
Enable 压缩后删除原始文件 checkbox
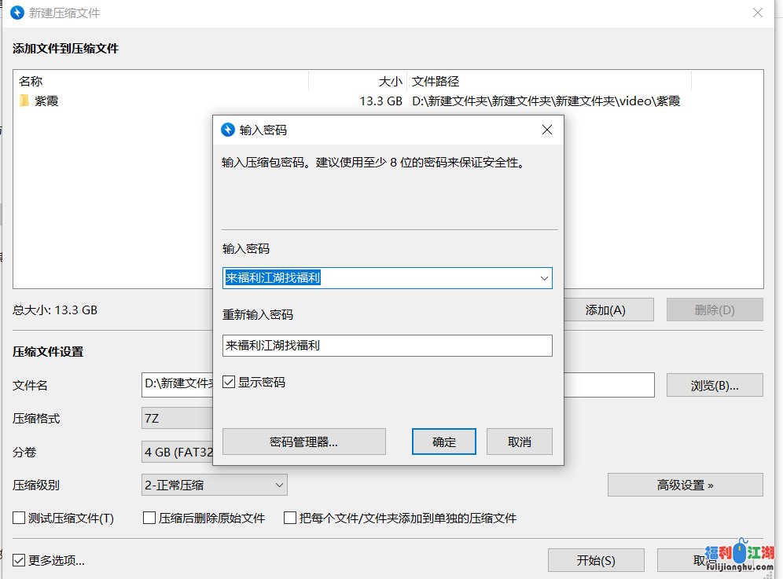click(149, 519)
